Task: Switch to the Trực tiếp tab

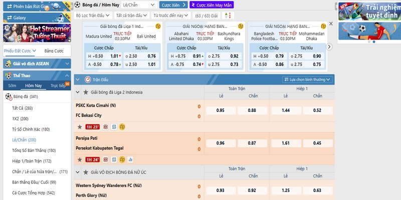Action: click(x=58, y=85)
